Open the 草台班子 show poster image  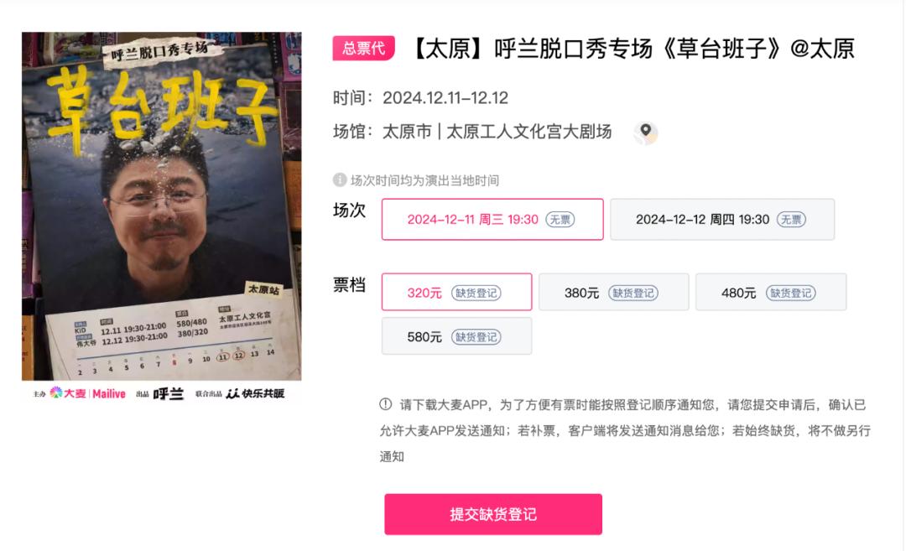(x=162, y=206)
